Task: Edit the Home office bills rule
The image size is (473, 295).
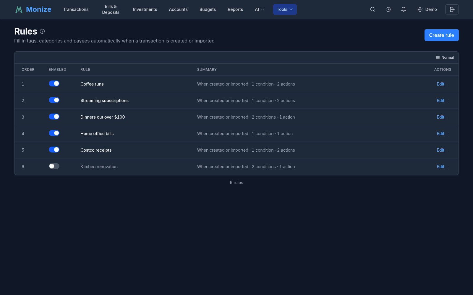Action: (440, 134)
